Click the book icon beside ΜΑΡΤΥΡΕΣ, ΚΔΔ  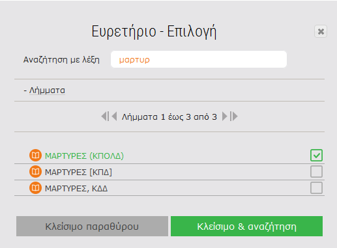point(35,188)
